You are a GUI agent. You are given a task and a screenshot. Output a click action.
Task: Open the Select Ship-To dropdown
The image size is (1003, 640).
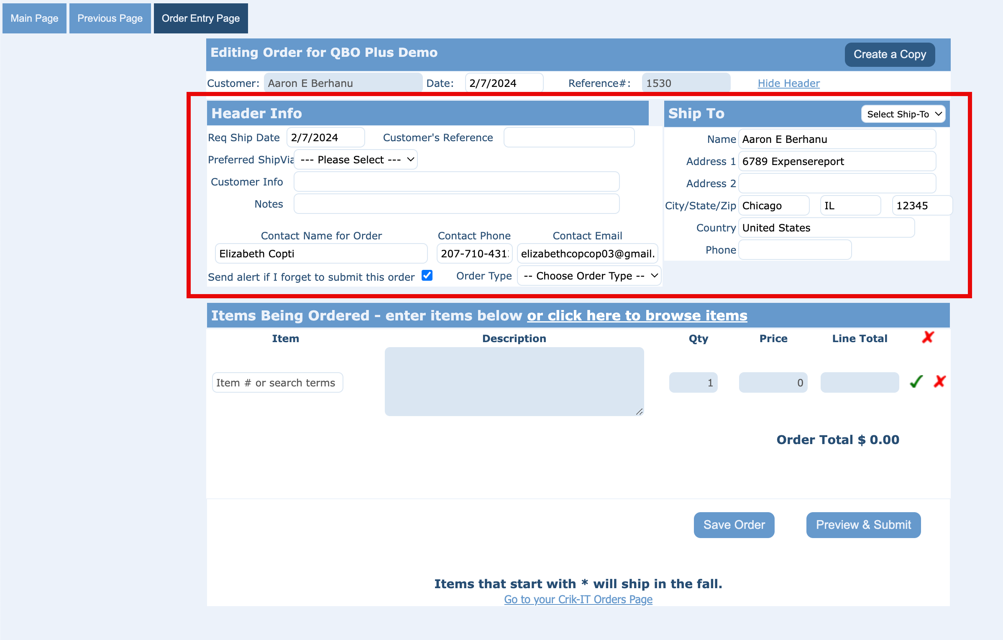903,114
